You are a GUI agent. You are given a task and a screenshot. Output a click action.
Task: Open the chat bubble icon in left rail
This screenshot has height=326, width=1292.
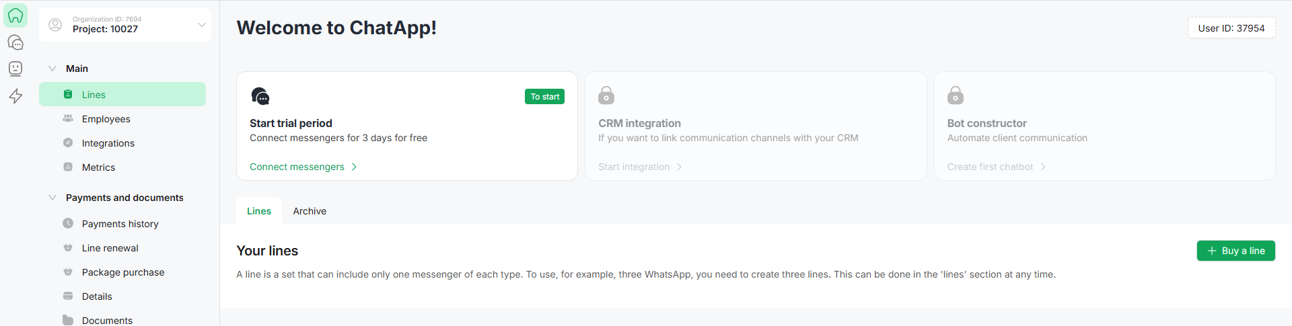point(15,42)
